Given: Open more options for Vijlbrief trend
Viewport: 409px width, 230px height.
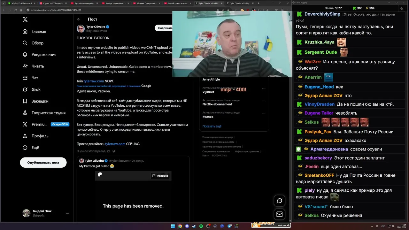Looking at the screenshot, I should (264, 88).
